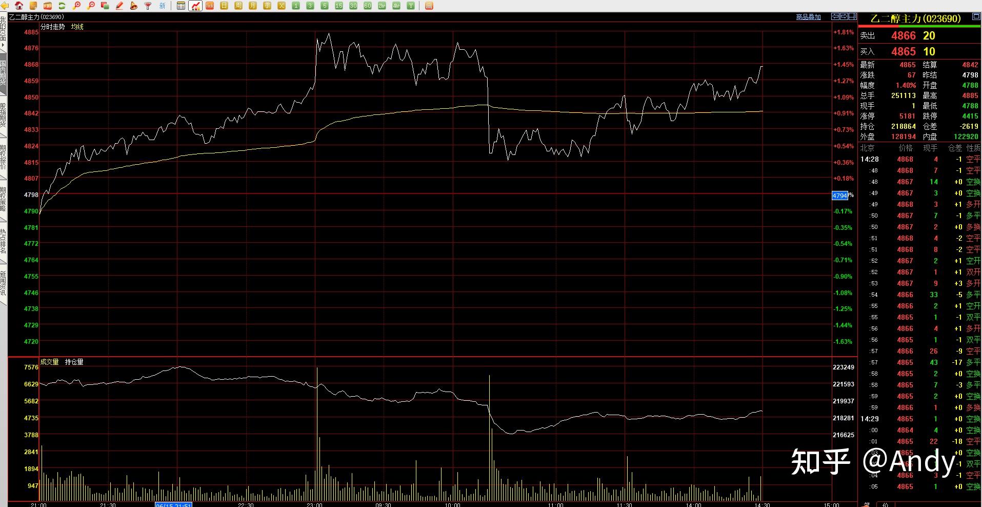Click the red-green buy/sell ratio bar
The height and width of the screenshot is (507, 982).
pyautogui.click(x=919, y=26)
